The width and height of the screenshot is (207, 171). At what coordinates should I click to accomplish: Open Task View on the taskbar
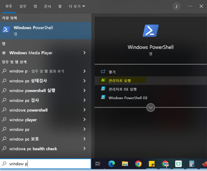pos(98,164)
